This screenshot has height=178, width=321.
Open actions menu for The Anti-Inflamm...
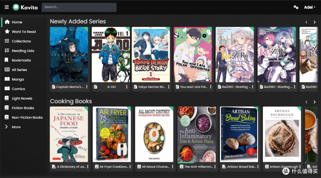(215, 166)
